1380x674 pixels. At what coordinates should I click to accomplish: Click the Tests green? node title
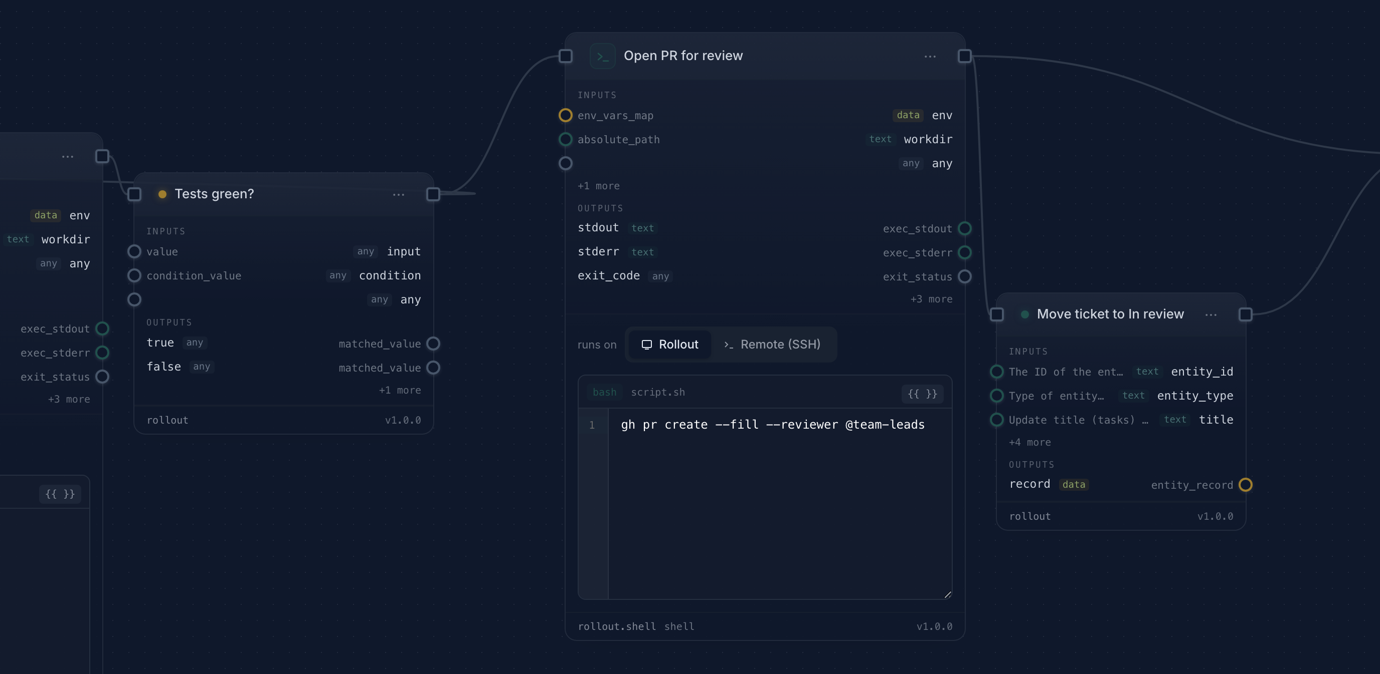click(214, 194)
